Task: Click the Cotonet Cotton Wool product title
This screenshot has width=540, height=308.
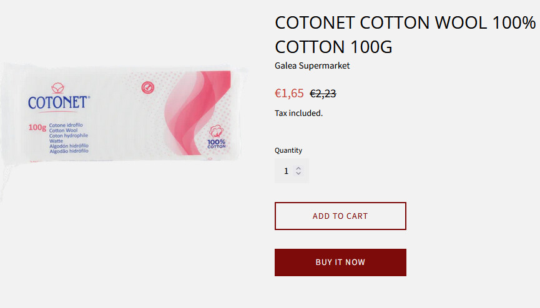Action: coord(405,35)
